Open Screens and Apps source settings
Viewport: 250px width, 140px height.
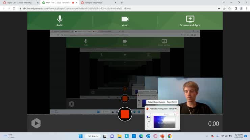click(190, 21)
